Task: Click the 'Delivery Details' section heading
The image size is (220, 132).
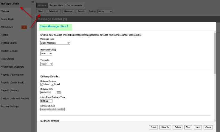Action: (49, 77)
